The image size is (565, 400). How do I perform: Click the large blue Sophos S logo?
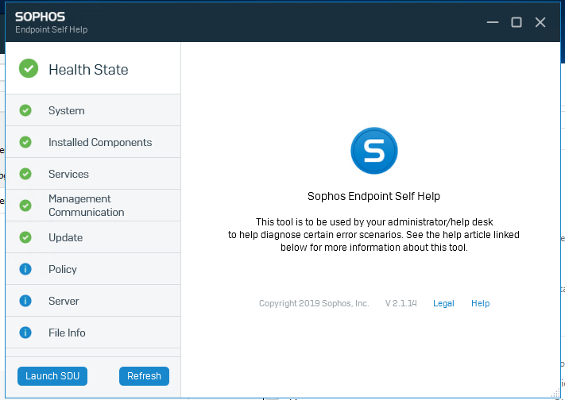tap(374, 151)
